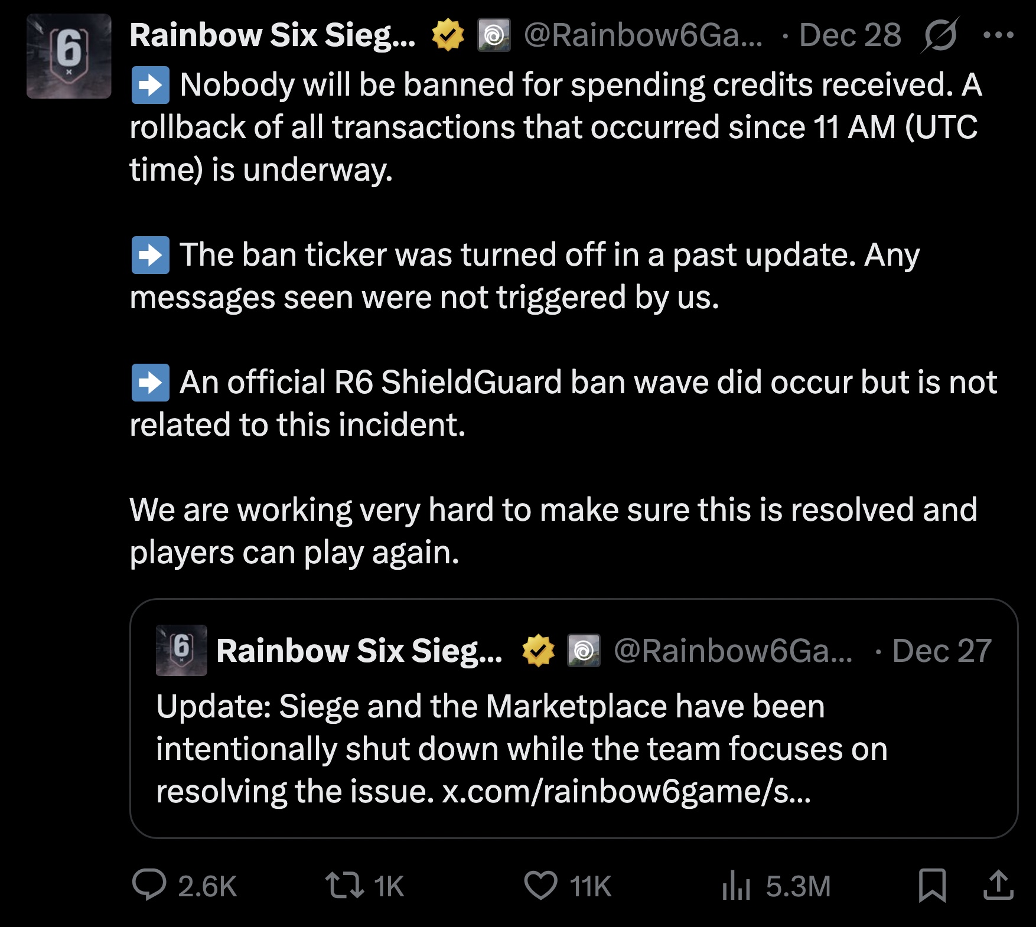Bookmark this Rainbow Six Siege tweet
This screenshot has width=1036, height=927.
click(x=932, y=886)
